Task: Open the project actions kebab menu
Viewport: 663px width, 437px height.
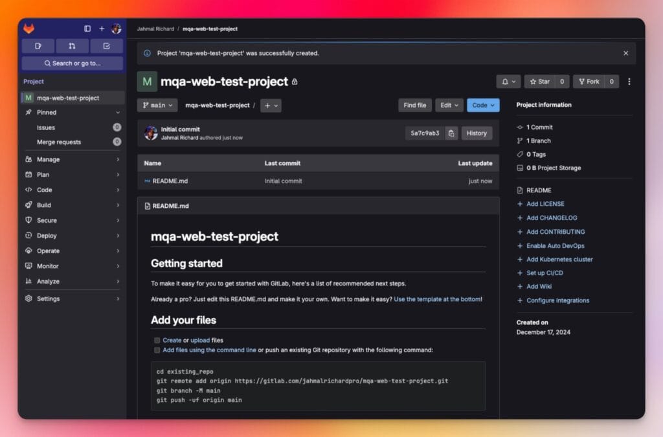Action: tap(629, 82)
